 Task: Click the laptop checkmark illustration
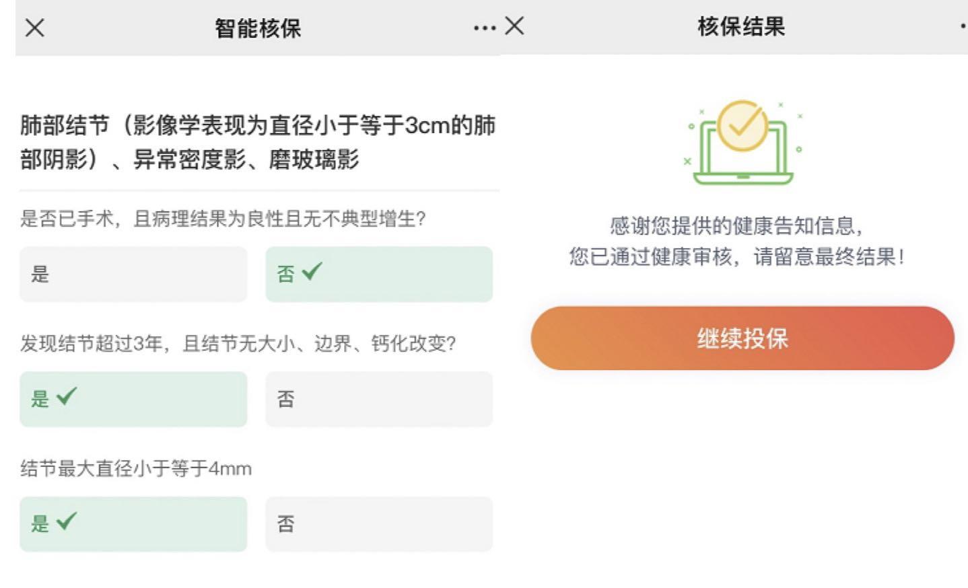click(742, 143)
